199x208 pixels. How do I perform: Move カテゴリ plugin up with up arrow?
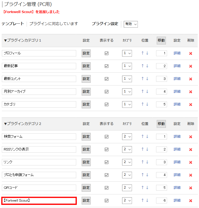143,104
